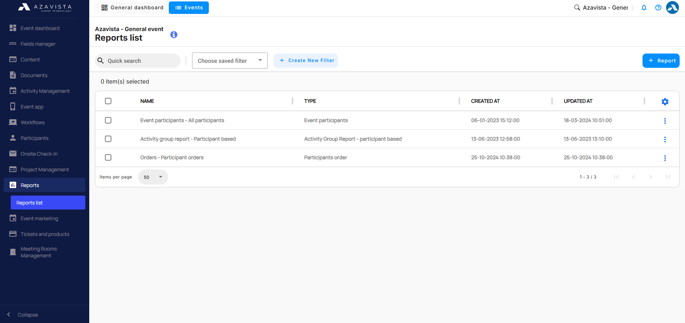The image size is (685, 323).
Task: Jump to the last page arrow
Action: [668, 177]
